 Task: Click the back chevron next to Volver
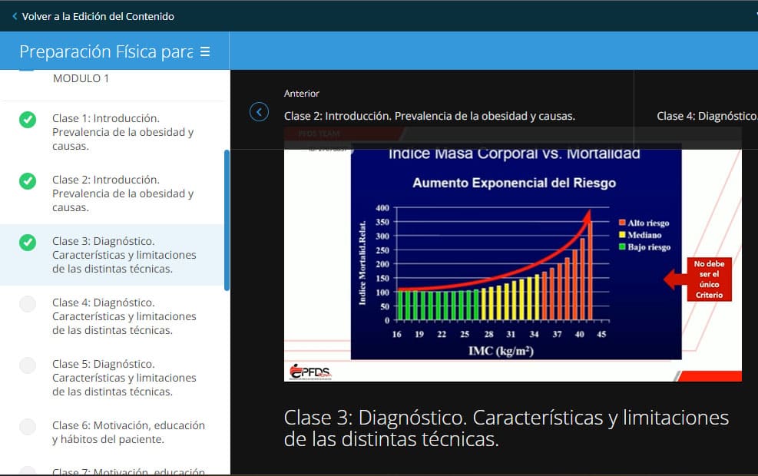[15, 16]
